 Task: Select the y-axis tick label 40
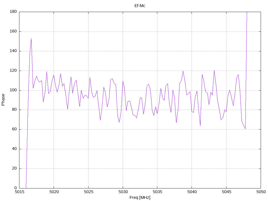click(x=14, y=149)
